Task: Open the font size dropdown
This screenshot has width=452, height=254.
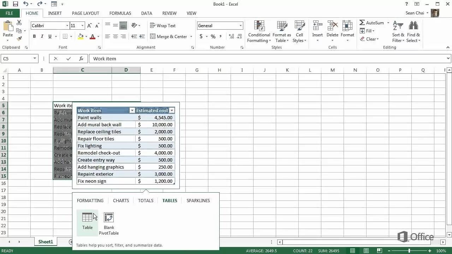Action: 82,26
